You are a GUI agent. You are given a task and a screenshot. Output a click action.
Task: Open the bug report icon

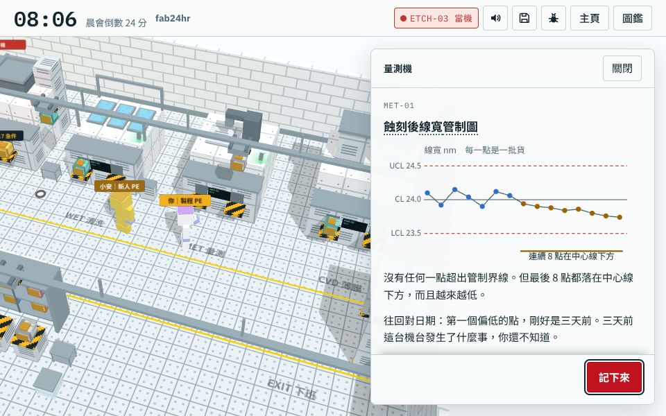tap(553, 18)
